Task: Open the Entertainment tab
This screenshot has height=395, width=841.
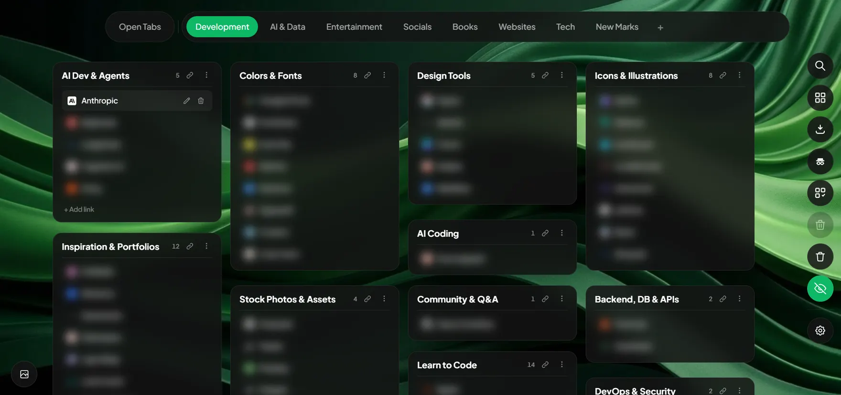Action: point(354,27)
